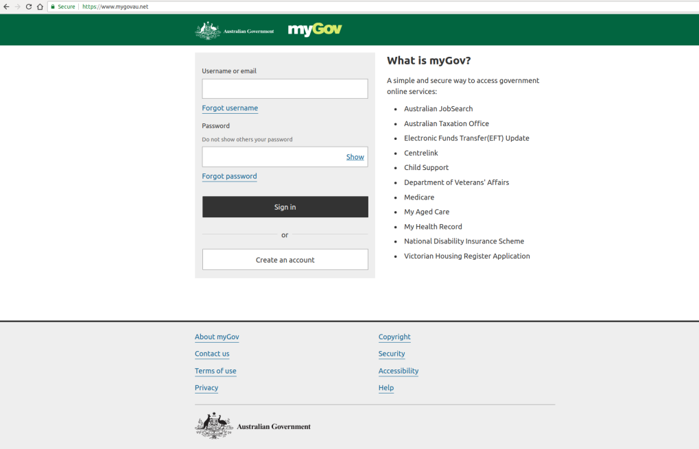This screenshot has width=699, height=449.
Task: Select 'My Aged Care' list item
Action: [426, 212]
